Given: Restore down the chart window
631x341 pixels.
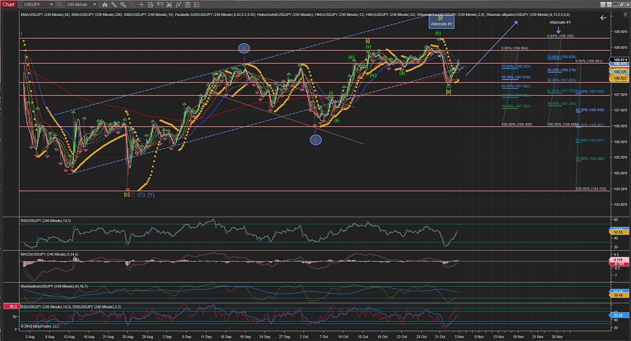Looking at the screenshot, I should (621, 5).
